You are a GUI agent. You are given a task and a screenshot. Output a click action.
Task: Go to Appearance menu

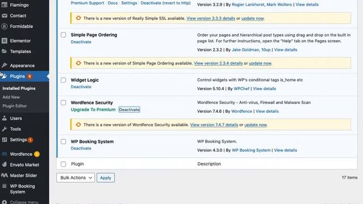coord(22,66)
